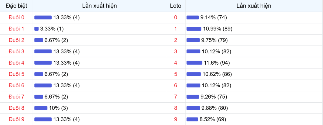This screenshot has height=125, width=323.
Task: Click the 'Đặc biệt' column header
Action: point(16,6)
